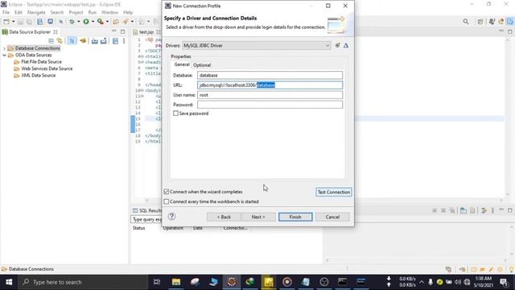Select Web Services Data Source in tree
515x290 pixels.
(47, 68)
